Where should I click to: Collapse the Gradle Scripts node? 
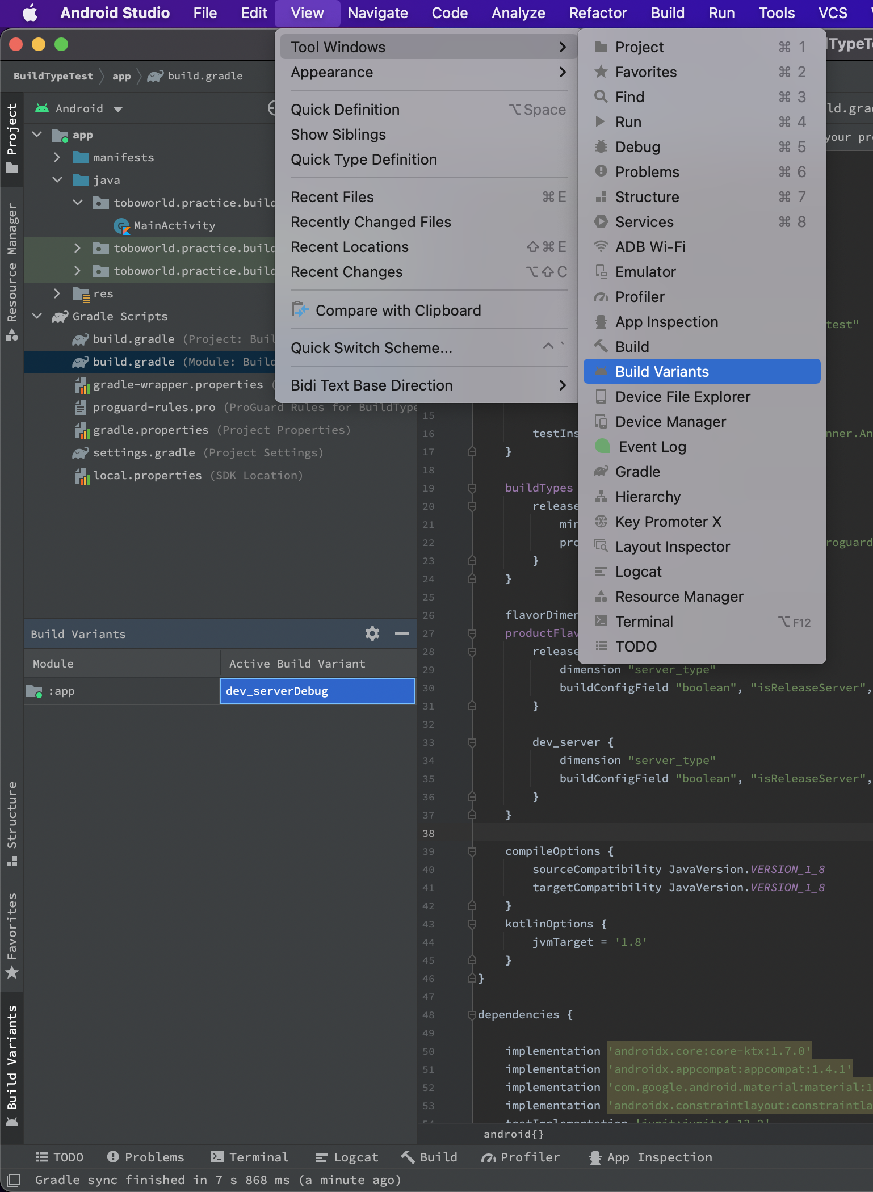(37, 316)
